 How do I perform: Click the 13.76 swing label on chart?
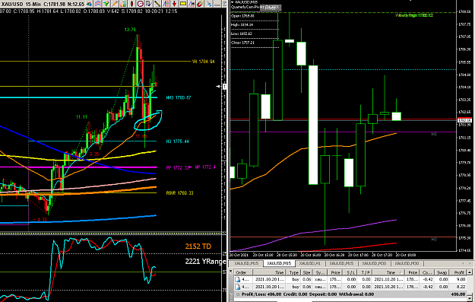click(130, 30)
